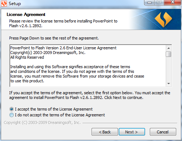Minimize the Setup window
This screenshot has width=182, height=141.
click(x=149, y=3)
